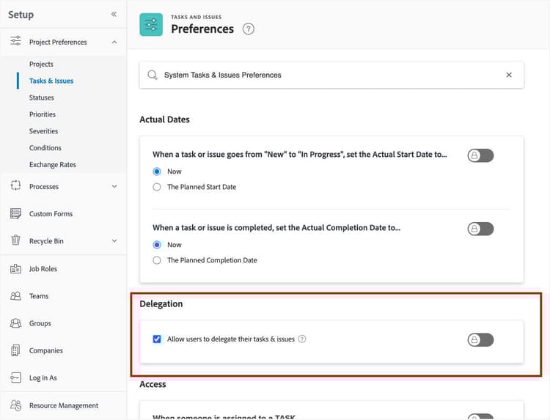The height and width of the screenshot is (420, 550).
Task: Open Exchange Rates preferences page
Action: [x=53, y=165]
